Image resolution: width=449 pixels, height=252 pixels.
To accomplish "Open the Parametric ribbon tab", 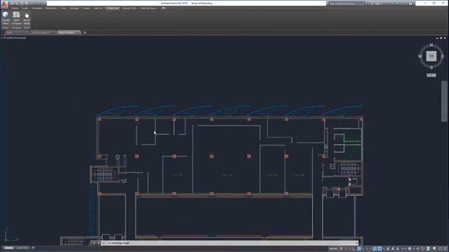I will click(x=51, y=8).
